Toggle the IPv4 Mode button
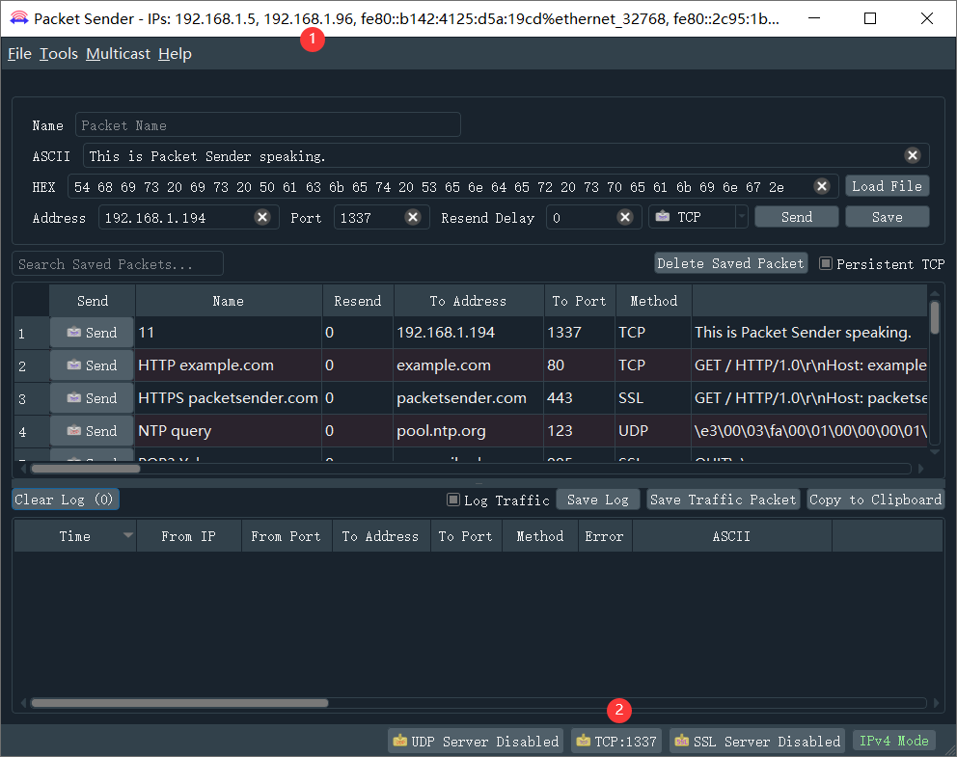Image resolution: width=957 pixels, height=757 pixels. tap(894, 741)
